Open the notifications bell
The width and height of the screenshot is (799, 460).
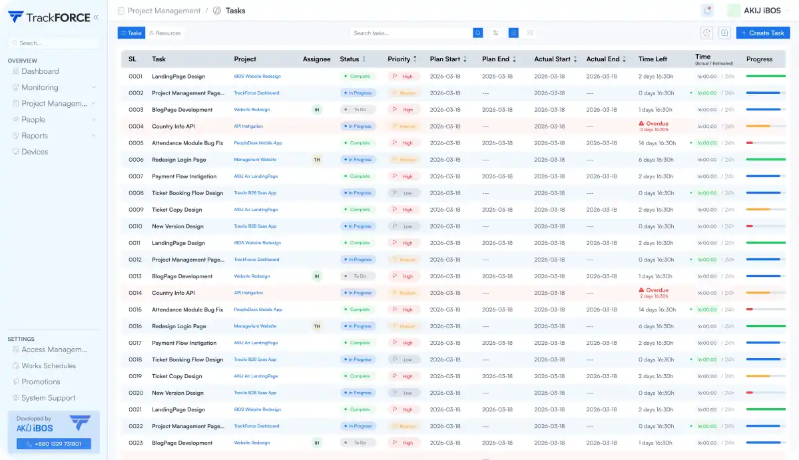point(707,11)
